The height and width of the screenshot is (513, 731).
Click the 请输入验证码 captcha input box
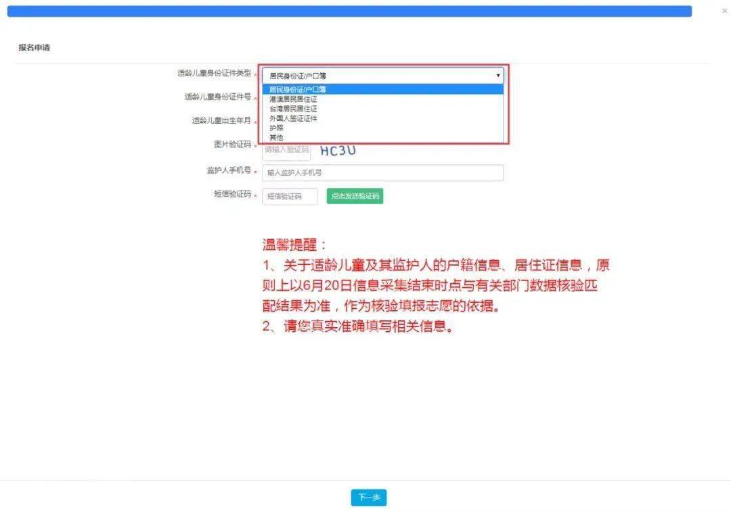[x=286, y=151]
